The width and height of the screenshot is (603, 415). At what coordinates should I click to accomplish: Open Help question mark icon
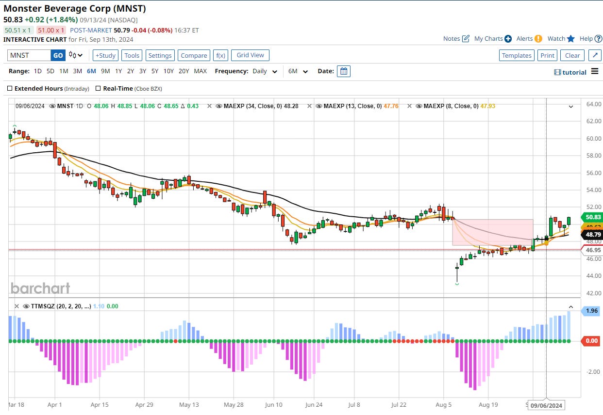click(598, 39)
